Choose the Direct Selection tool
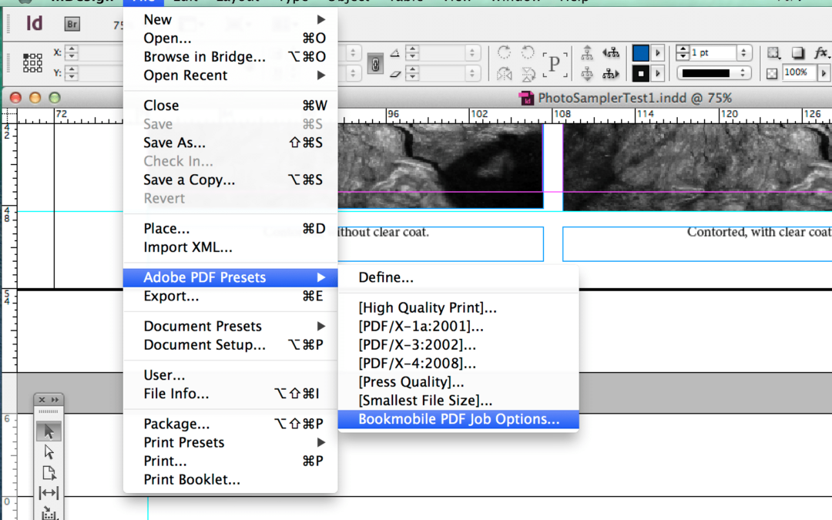 point(49,452)
